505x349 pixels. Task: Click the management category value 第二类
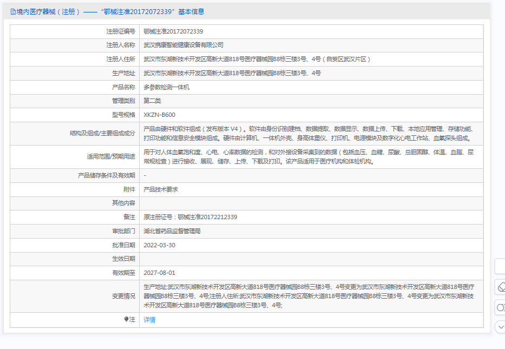[x=152, y=101]
